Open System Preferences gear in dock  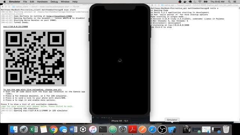(x=123, y=129)
